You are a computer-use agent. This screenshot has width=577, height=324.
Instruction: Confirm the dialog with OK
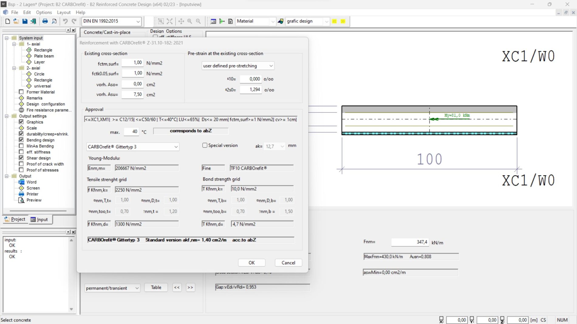coord(251,263)
